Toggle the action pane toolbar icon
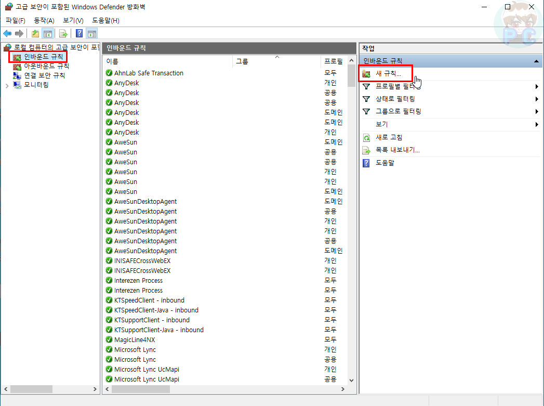This screenshot has width=544, height=406. pyautogui.click(x=92, y=34)
